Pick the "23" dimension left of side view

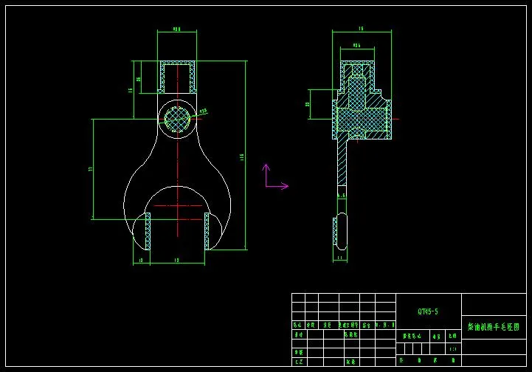click(x=308, y=104)
